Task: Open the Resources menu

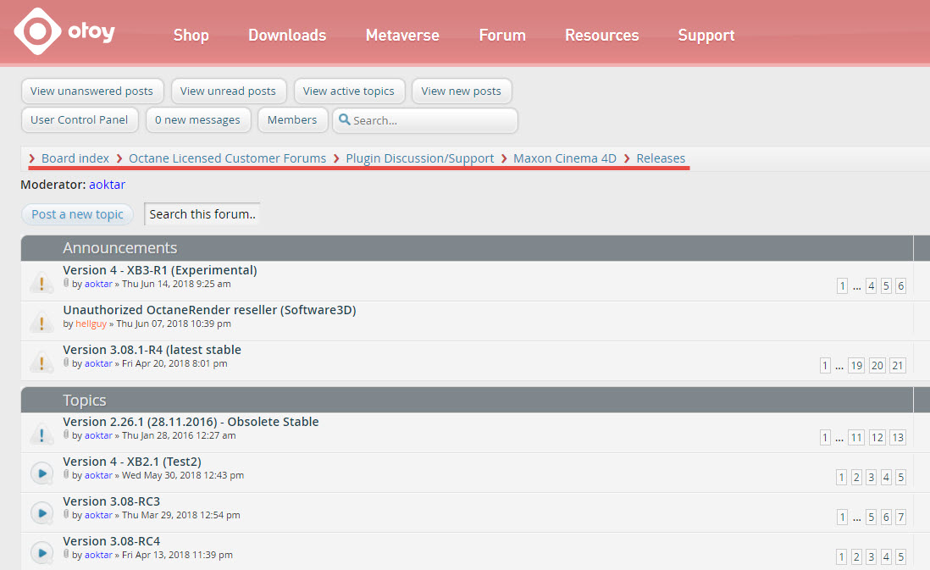Action: click(x=601, y=36)
